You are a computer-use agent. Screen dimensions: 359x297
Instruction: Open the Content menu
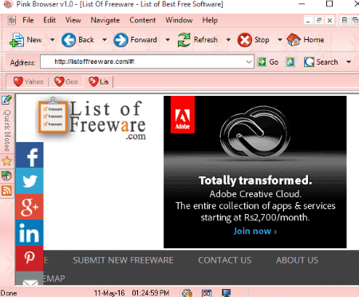(143, 20)
